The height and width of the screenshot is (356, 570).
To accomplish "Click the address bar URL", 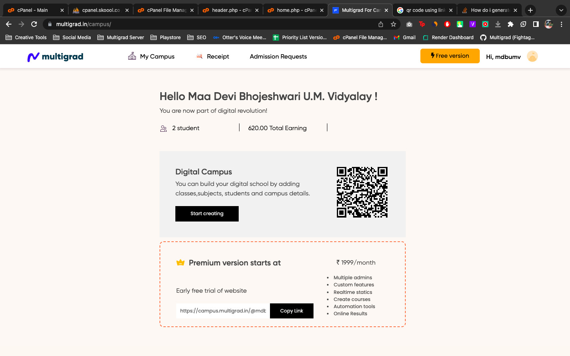I will tap(84, 24).
